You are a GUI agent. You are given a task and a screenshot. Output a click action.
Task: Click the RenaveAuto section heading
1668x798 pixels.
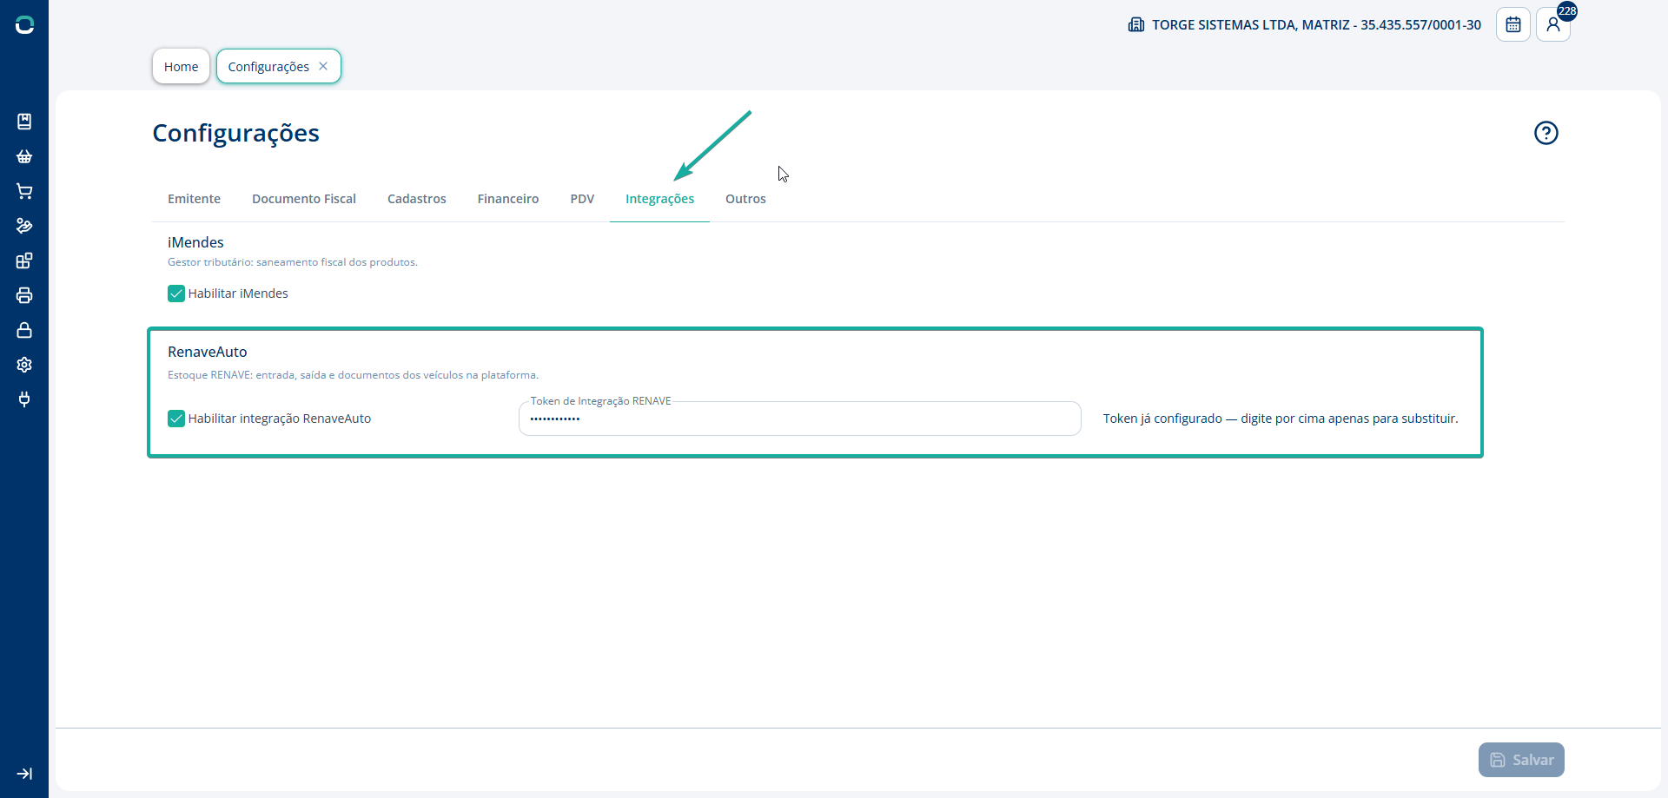click(208, 352)
